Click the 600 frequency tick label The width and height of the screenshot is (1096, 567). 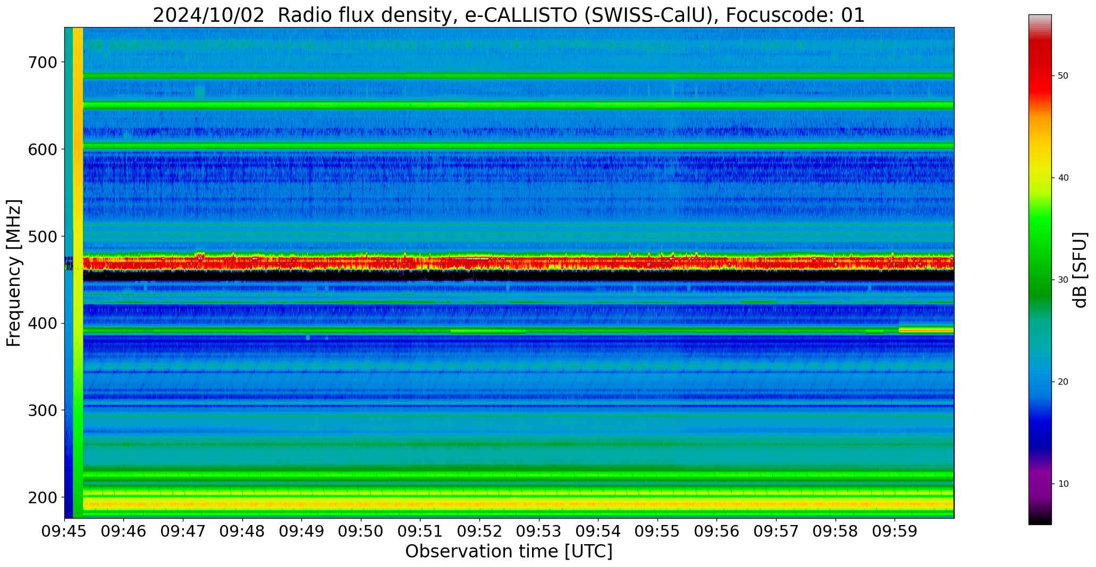tap(42, 149)
